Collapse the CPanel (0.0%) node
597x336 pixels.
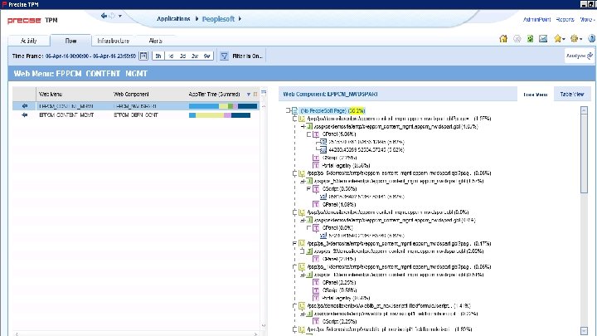pos(309,228)
